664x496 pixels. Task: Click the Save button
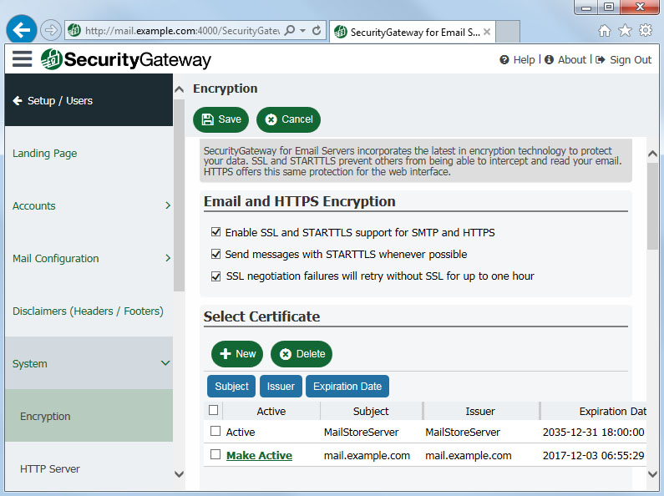click(x=220, y=119)
